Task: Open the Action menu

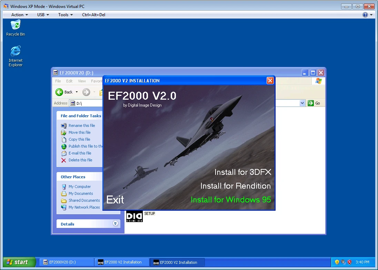Action: [x=20, y=15]
